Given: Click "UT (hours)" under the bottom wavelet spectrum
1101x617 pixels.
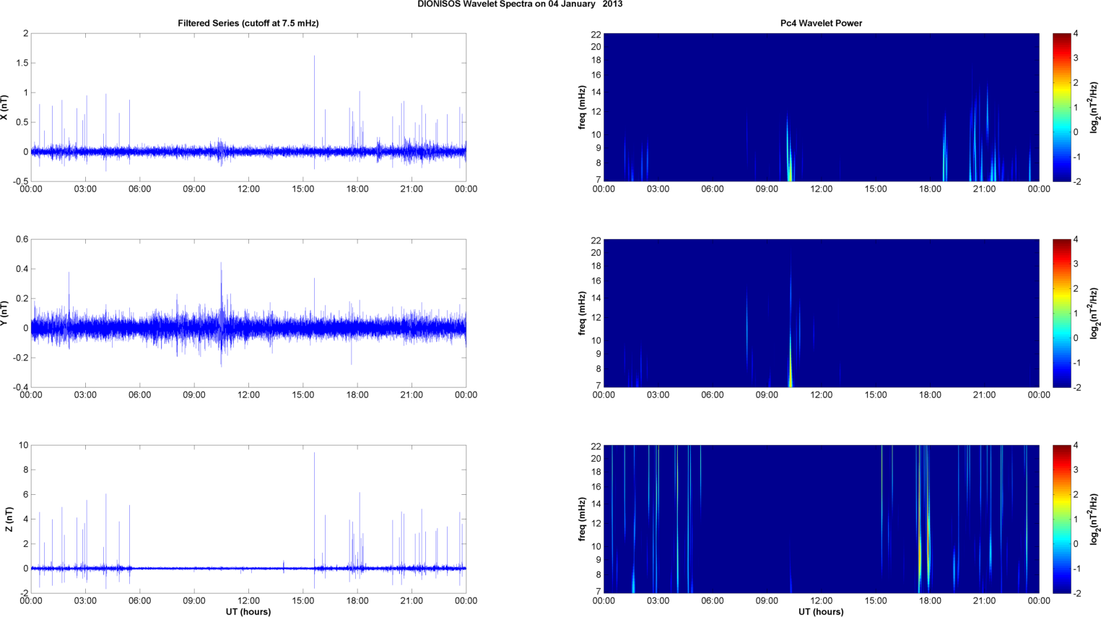Looking at the screenshot, I should [x=821, y=612].
